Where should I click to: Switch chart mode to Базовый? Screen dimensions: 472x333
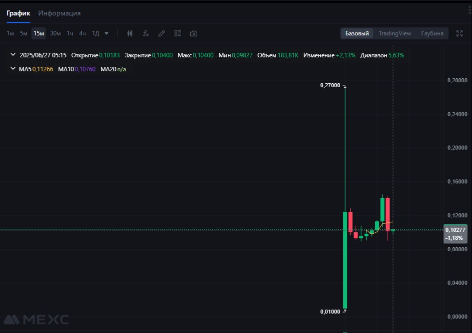(357, 33)
